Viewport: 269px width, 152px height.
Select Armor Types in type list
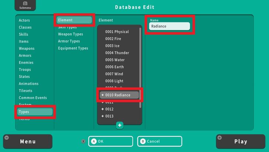[x=69, y=41]
